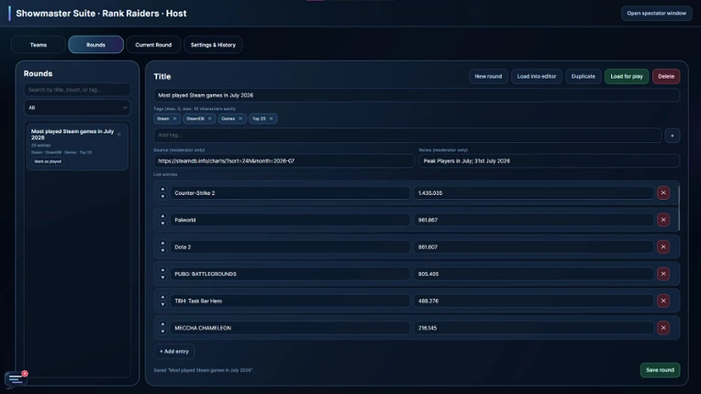Viewport: 701px width, 394px height.
Task: Move Dota 2 entry up
Action: click(162, 243)
